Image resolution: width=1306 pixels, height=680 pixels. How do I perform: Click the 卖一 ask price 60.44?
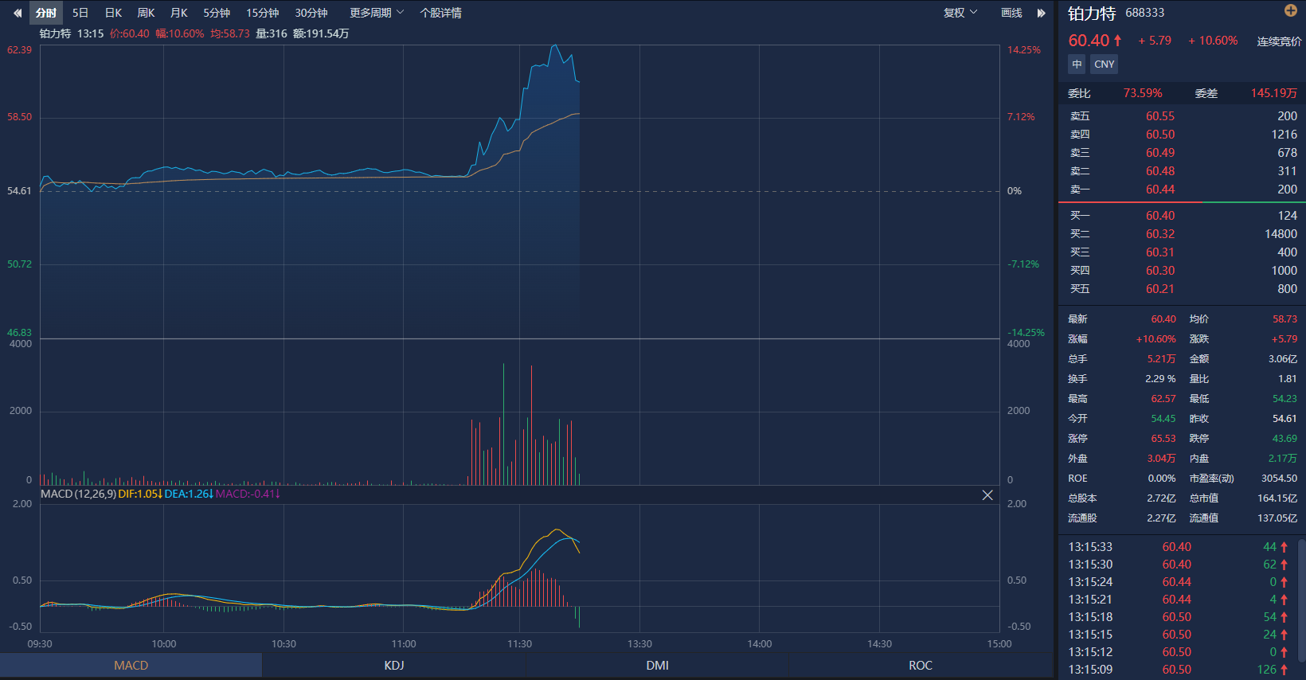point(1160,190)
